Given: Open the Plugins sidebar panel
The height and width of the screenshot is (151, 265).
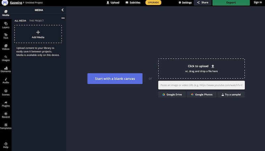Looking at the screenshot, I should point(6,104).
